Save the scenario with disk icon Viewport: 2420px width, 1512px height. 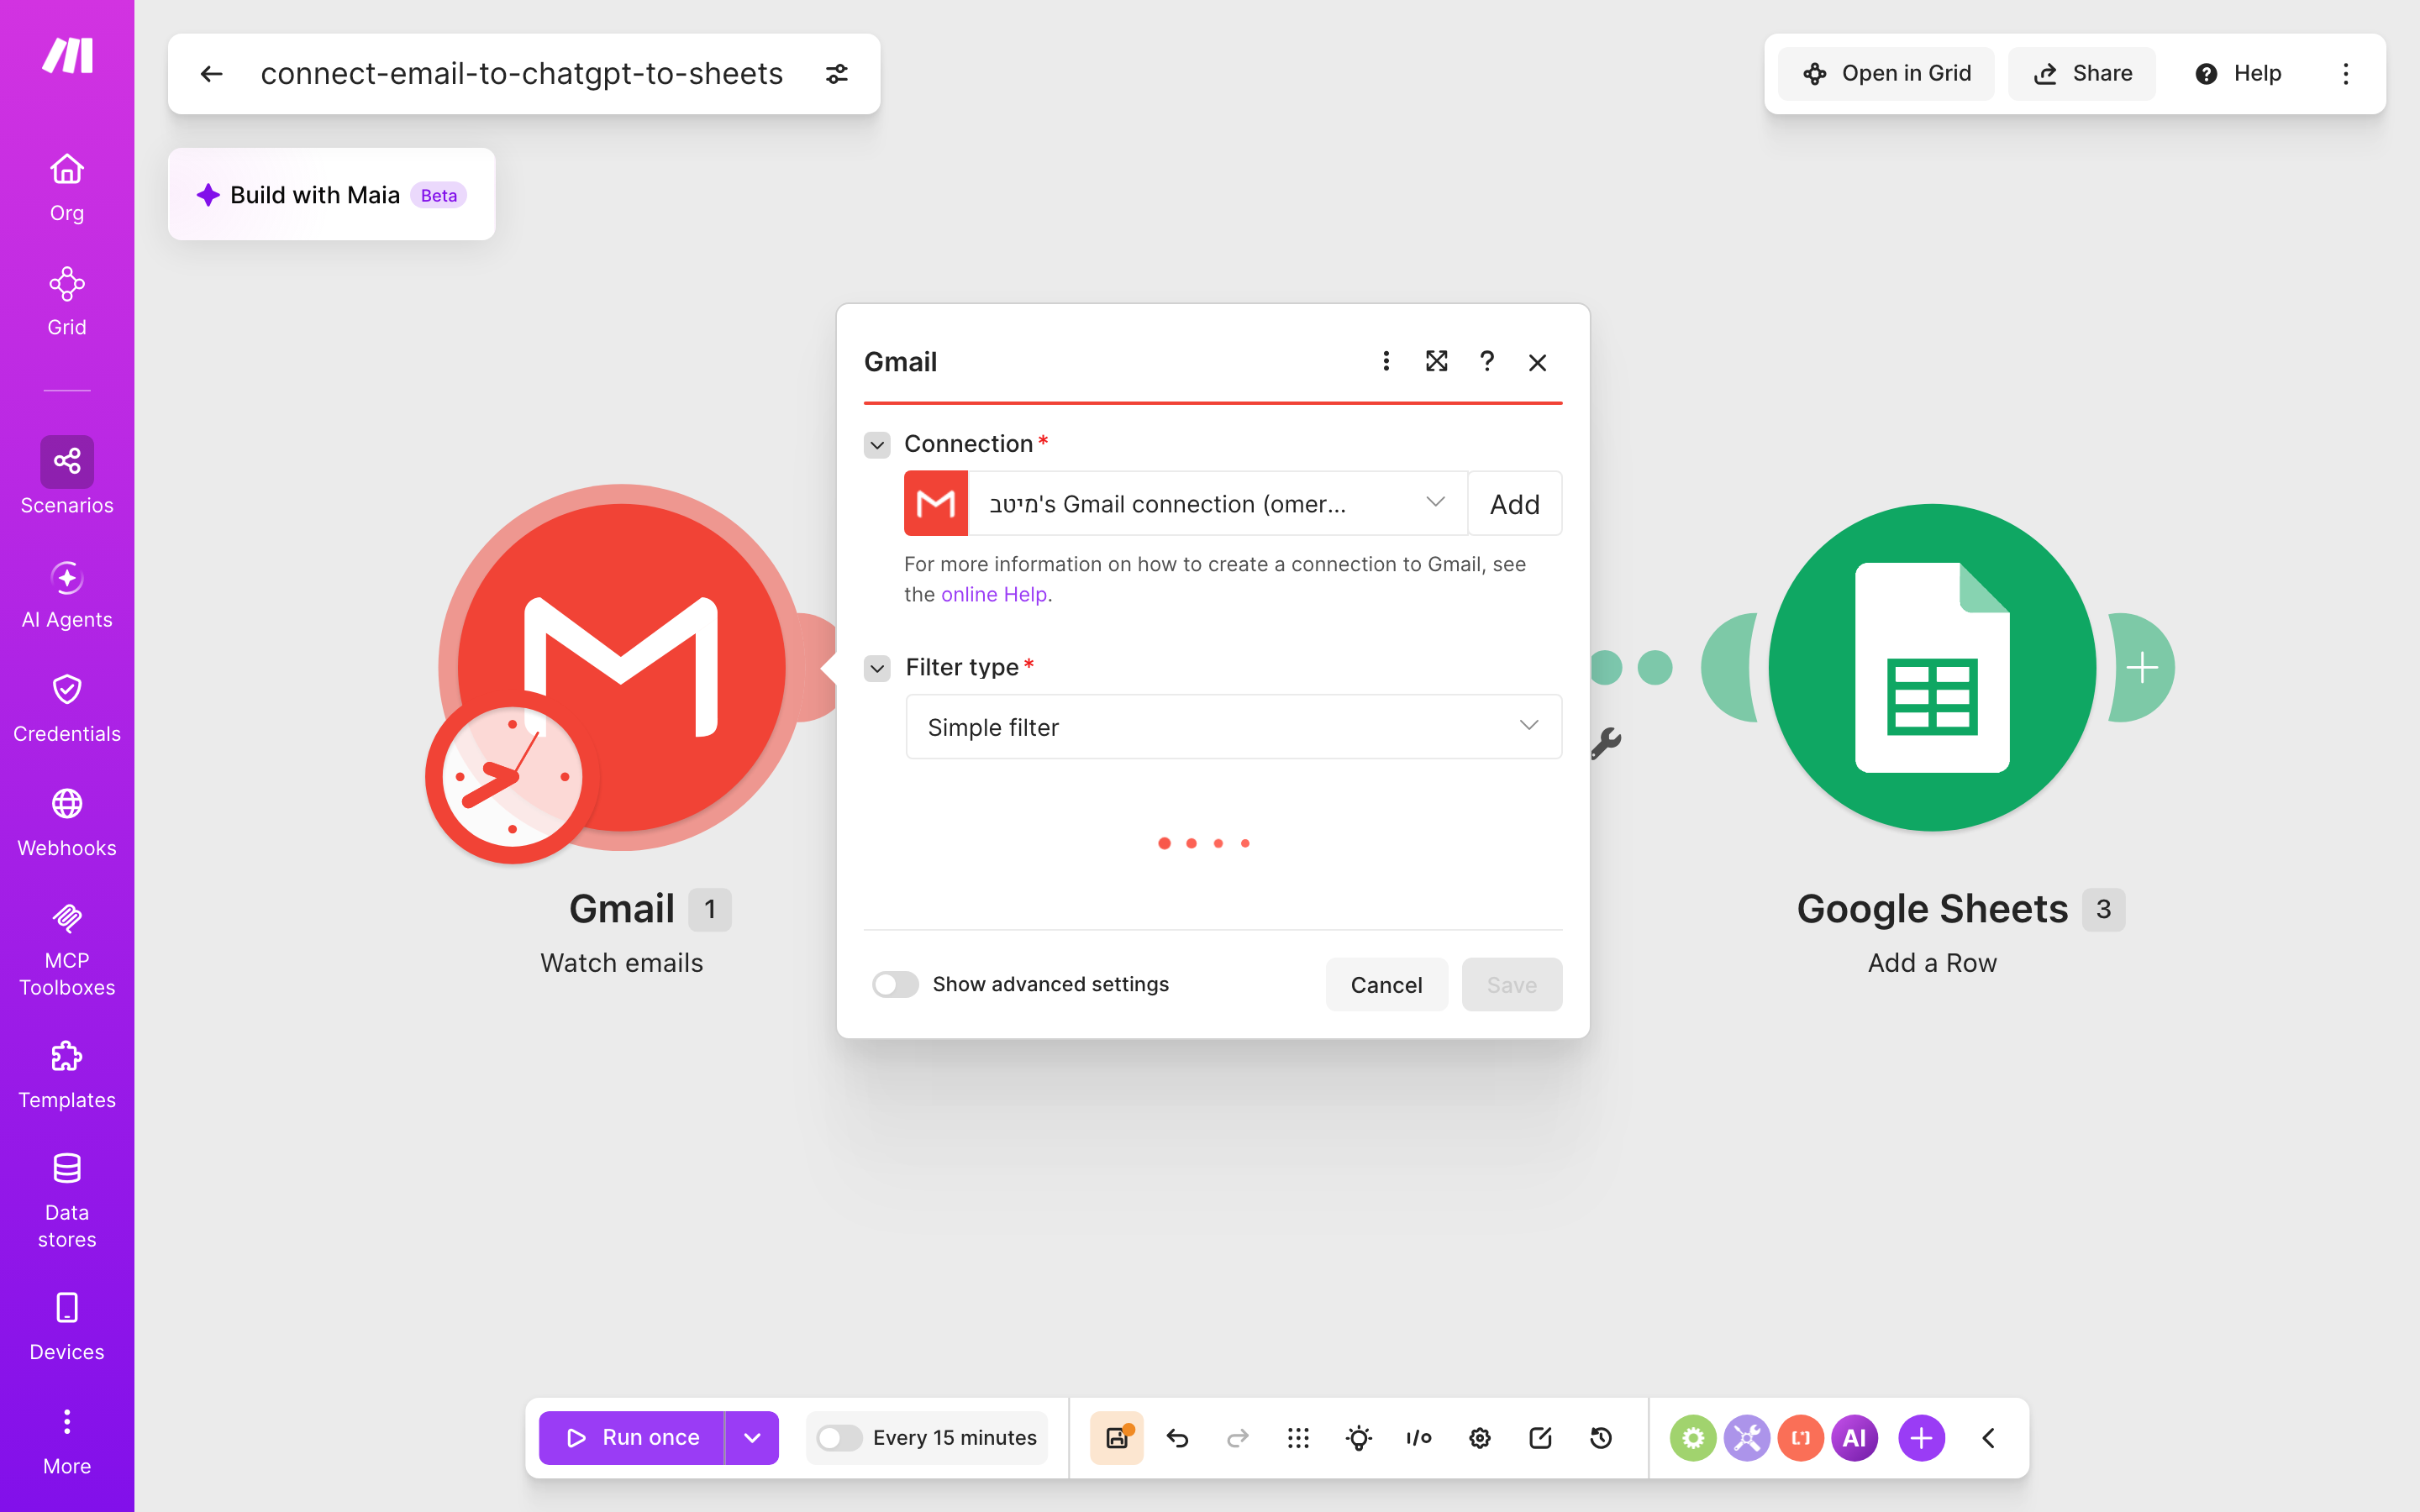tap(1117, 1438)
